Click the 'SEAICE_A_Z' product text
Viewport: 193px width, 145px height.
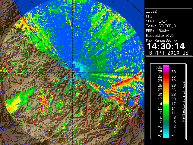[x=157, y=21]
